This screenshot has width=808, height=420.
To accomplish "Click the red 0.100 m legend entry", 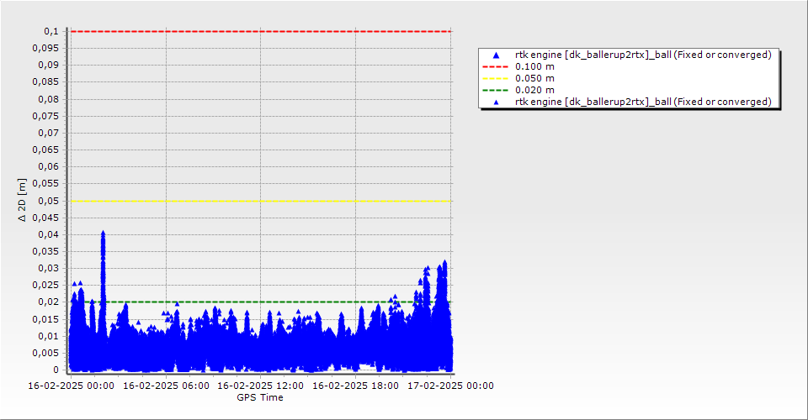I will click(518, 66).
